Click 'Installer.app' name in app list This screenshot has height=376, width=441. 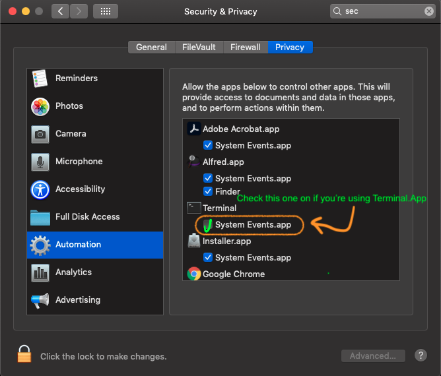pyautogui.click(x=226, y=241)
